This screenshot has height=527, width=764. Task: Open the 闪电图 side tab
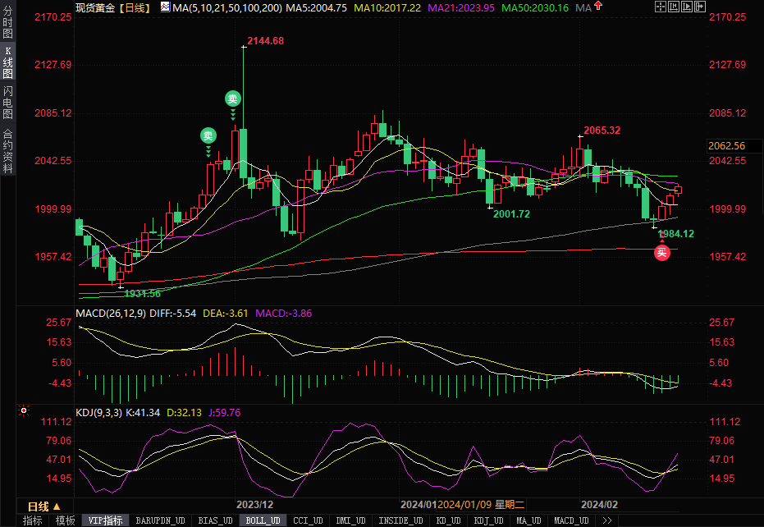click(x=8, y=103)
